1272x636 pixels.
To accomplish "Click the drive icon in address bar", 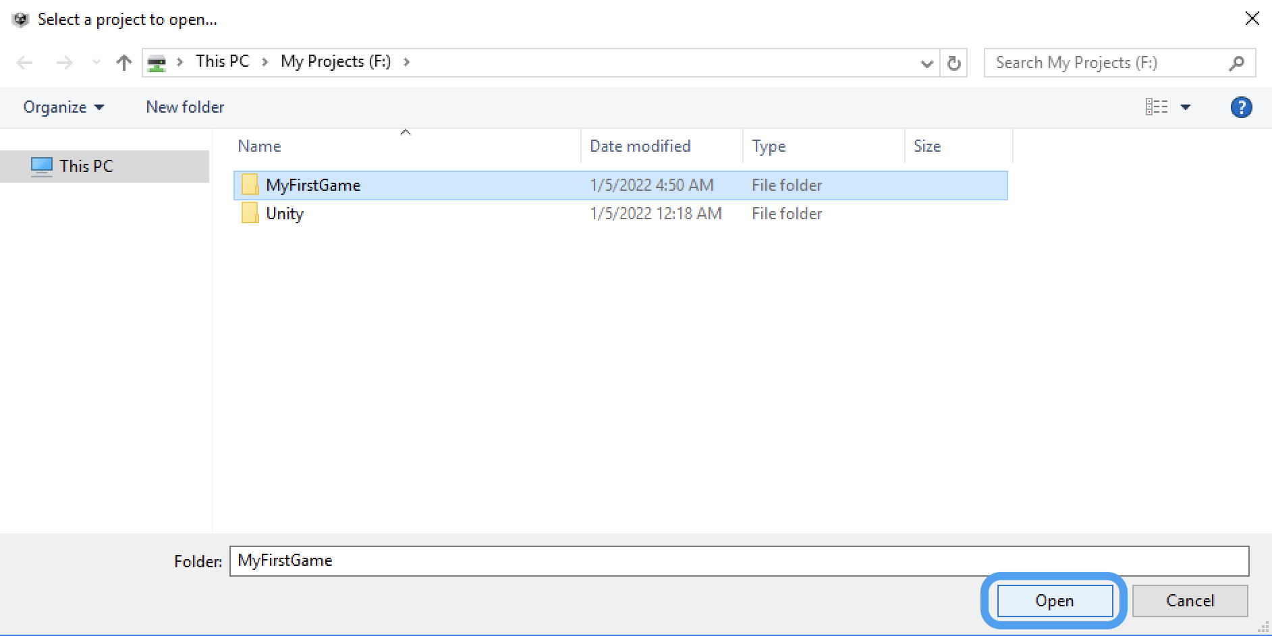I will click(157, 63).
